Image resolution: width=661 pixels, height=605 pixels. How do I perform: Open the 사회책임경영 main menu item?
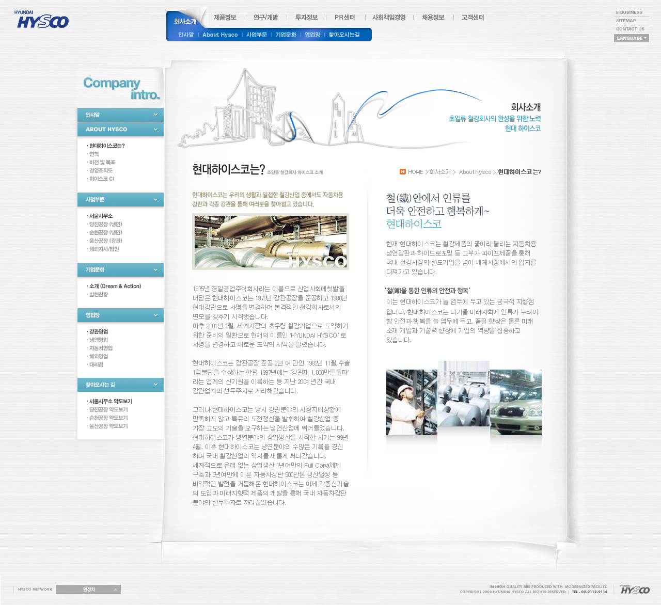389,18
